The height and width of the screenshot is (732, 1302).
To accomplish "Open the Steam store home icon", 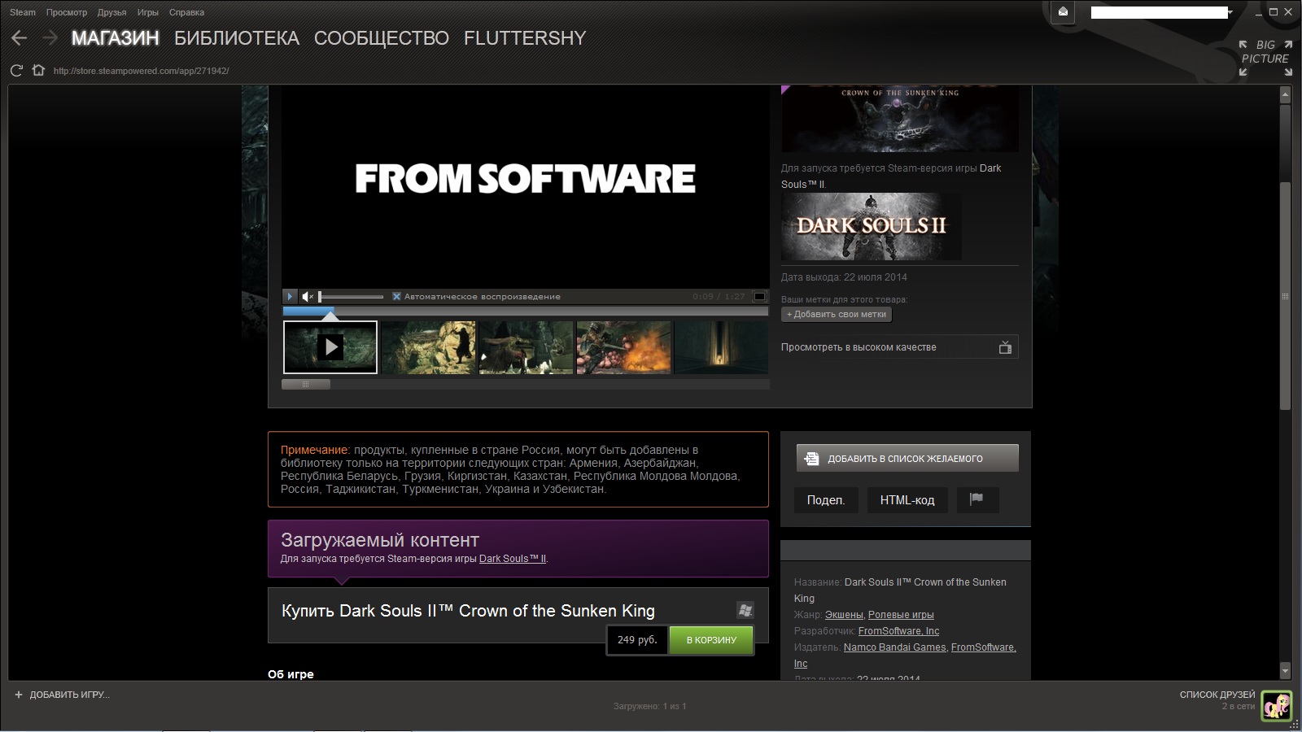I will 37,70.
